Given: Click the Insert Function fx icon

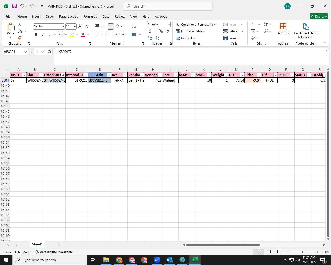Looking at the screenshot, I should [x=49, y=51].
